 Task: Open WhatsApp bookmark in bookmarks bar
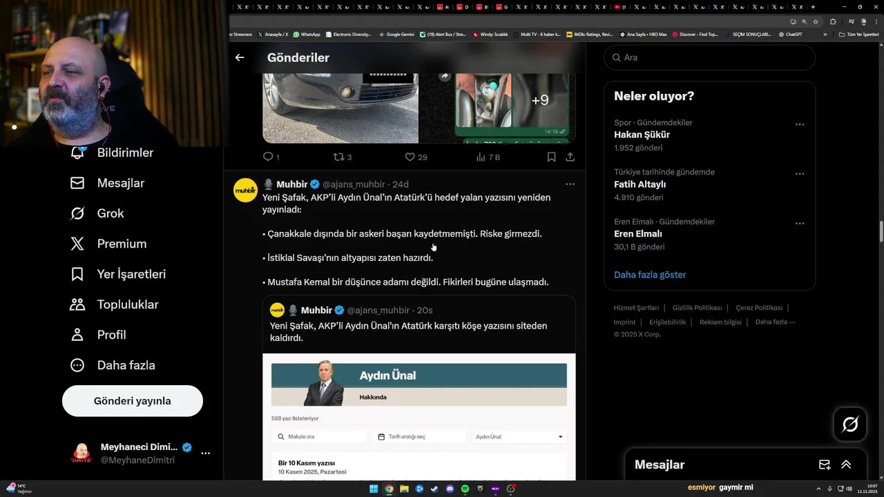[307, 34]
